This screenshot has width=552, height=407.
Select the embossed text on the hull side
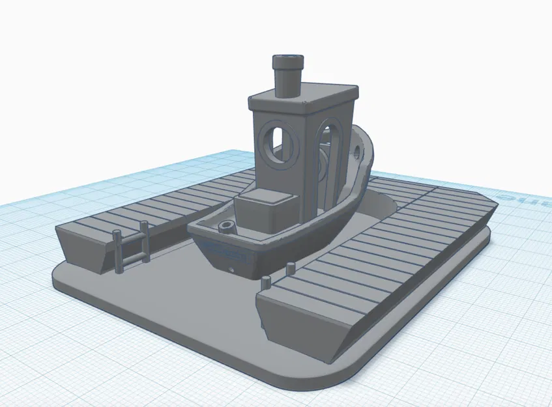pyautogui.click(x=225, y=251)
